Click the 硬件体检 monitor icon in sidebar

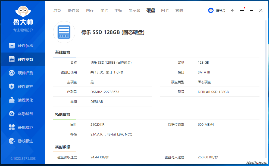(12, 46)
